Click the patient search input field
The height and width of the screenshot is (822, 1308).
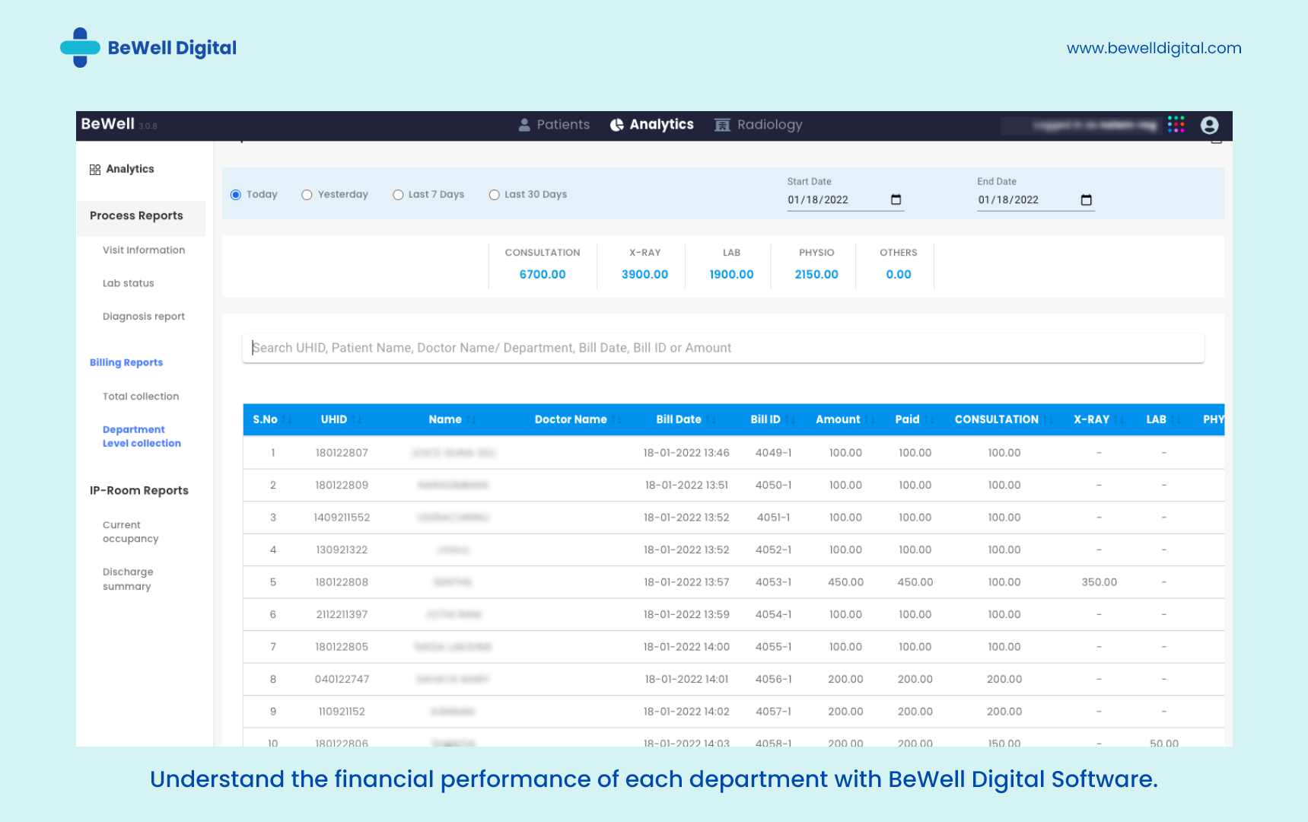(x=722, y=347)
